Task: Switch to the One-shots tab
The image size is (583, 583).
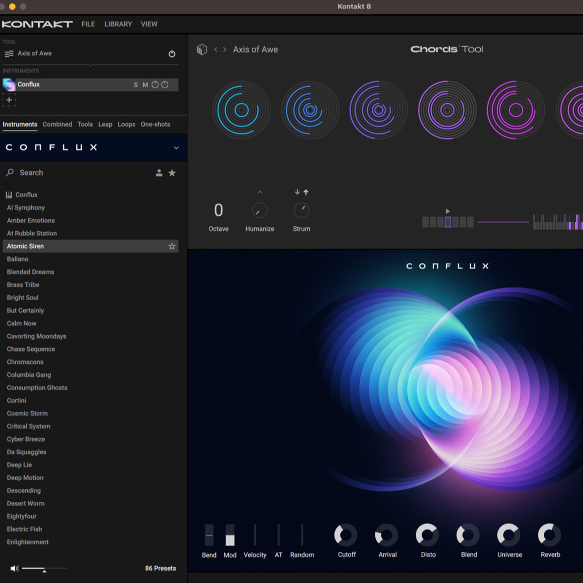Action: point(155,124)
